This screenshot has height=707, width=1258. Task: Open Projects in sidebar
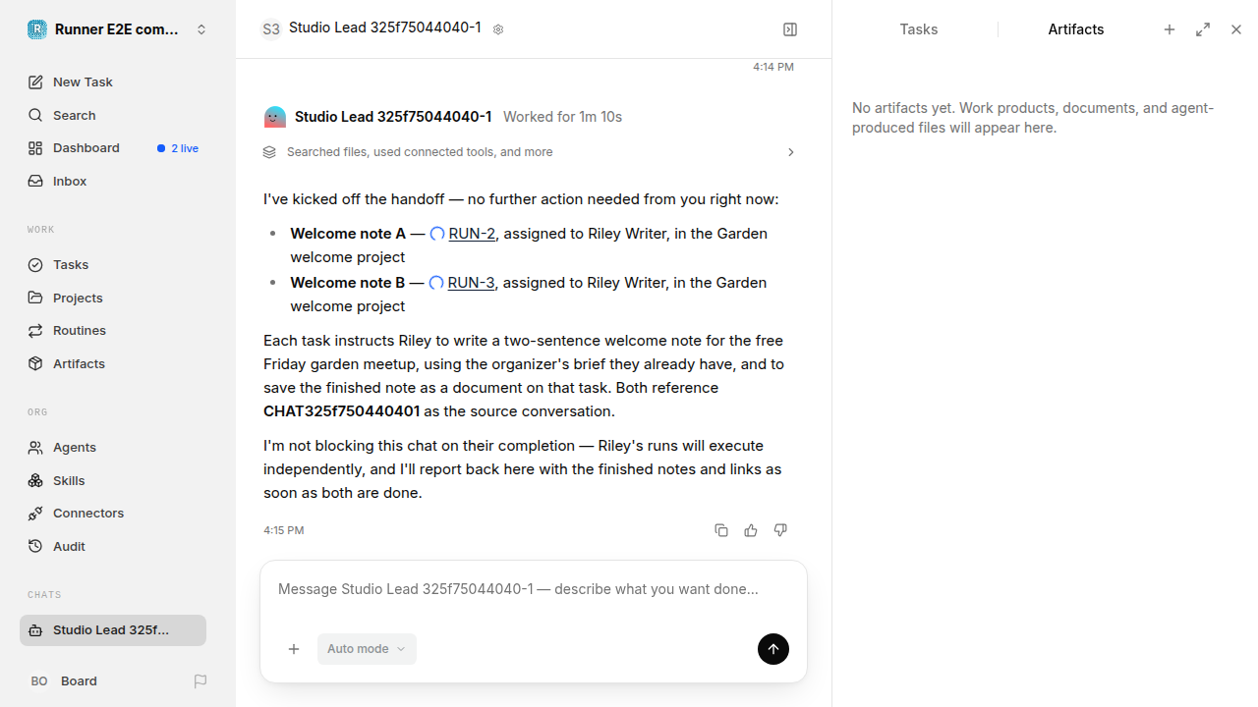pos(113,298)
